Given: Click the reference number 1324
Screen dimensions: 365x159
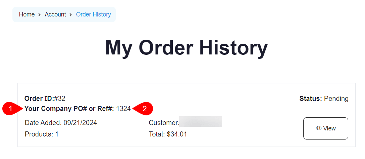Looking at the screenshot, I should (123, 109).
